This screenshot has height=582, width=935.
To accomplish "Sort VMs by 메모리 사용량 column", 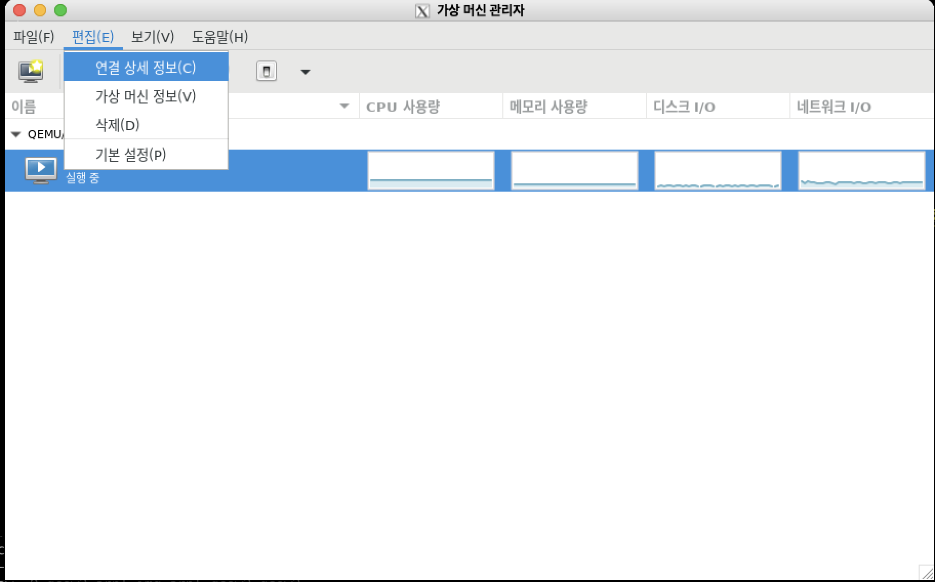I will click(x=550, y=106).
